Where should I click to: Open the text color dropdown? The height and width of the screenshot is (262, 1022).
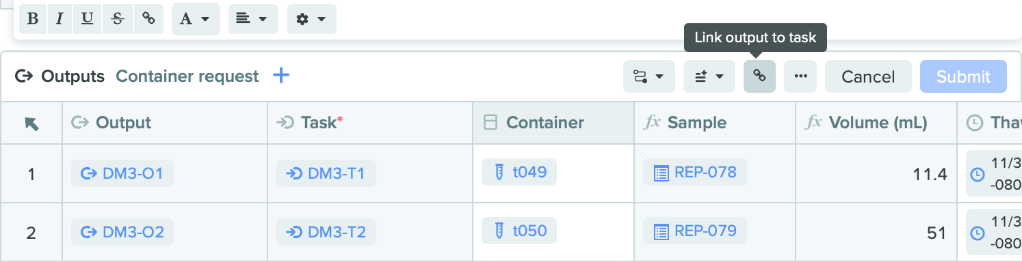(x=196, y=19)
